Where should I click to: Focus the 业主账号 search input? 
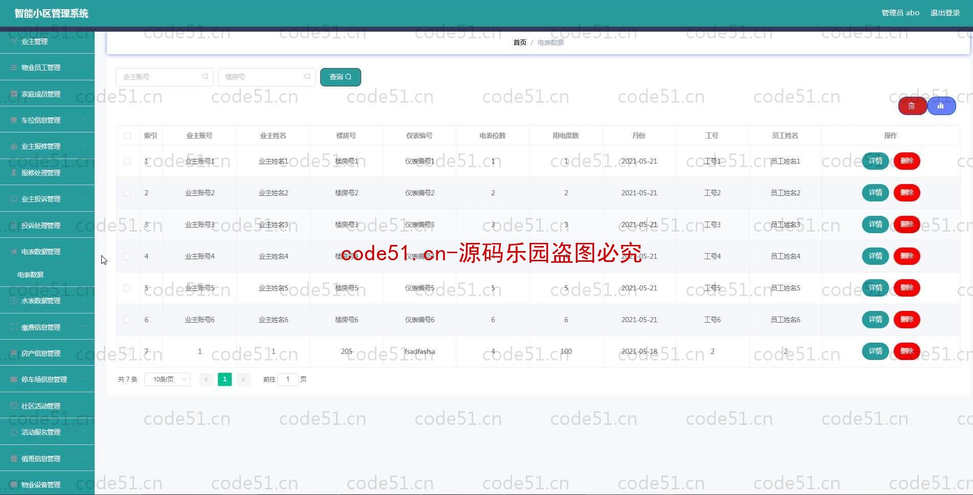click(x=164, y=77)
